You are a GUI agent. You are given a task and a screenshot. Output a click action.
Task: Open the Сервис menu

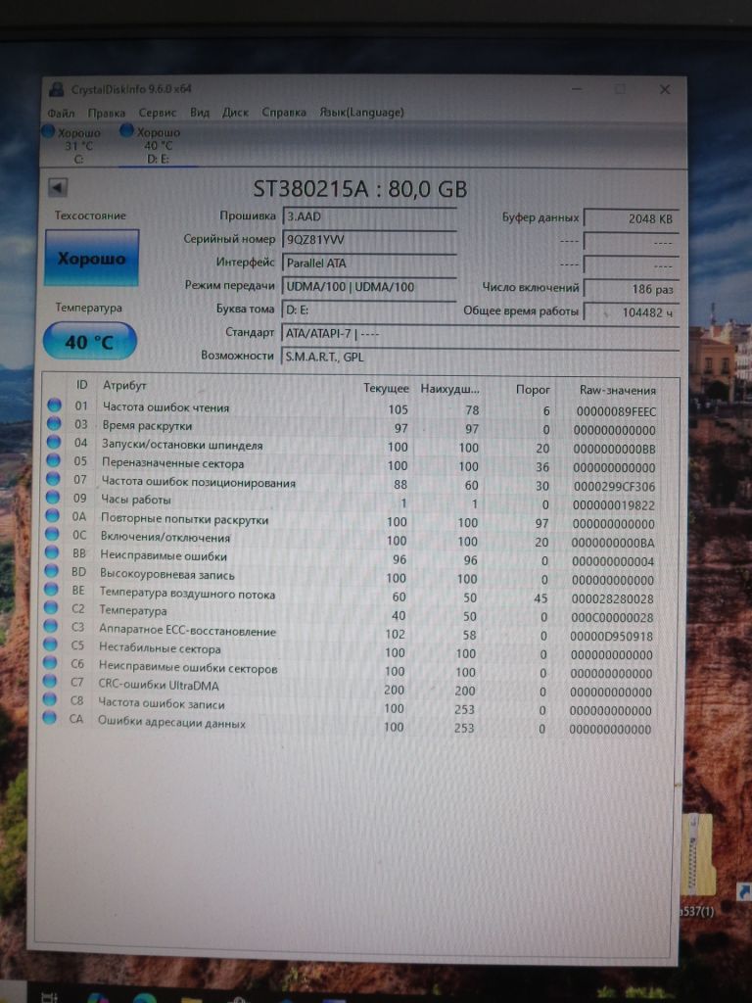coord(158,113)
